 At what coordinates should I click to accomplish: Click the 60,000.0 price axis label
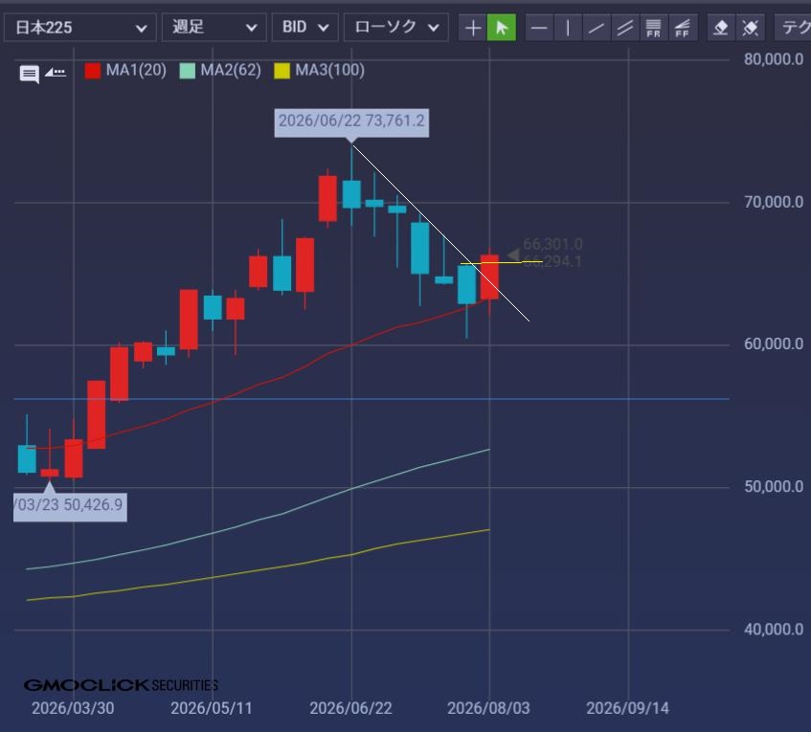click(774, 344)
